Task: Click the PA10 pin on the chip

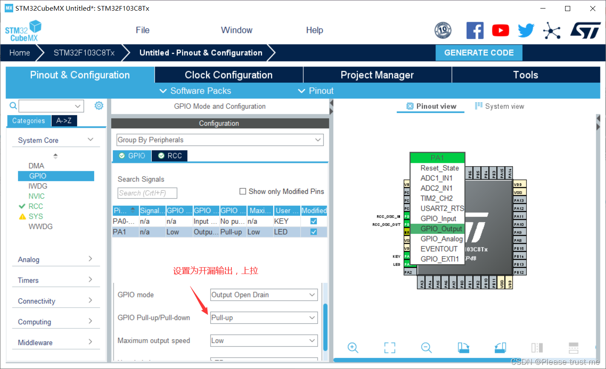Action: click(x=519, y=225)
